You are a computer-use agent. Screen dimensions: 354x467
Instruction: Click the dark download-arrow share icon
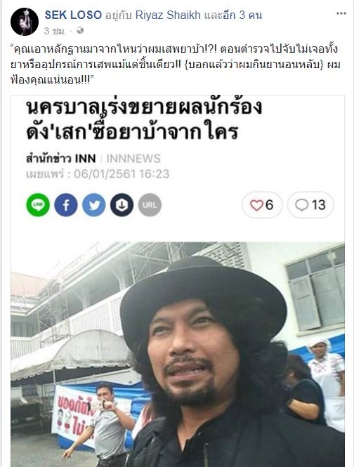tap(122, 205)
